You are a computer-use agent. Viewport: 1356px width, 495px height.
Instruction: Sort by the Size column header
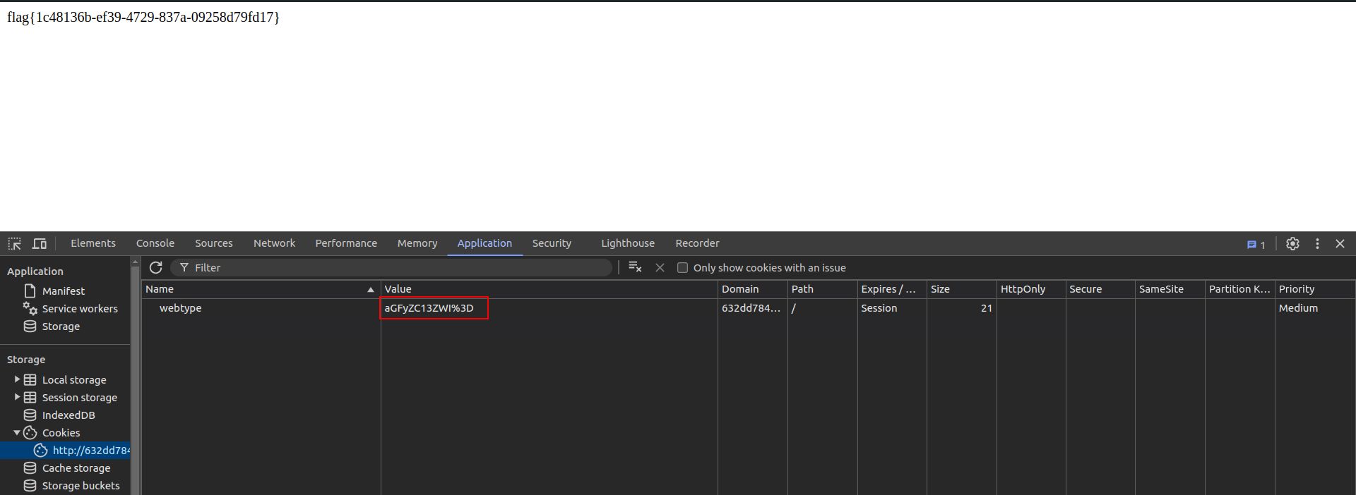[x=961, y=289]
